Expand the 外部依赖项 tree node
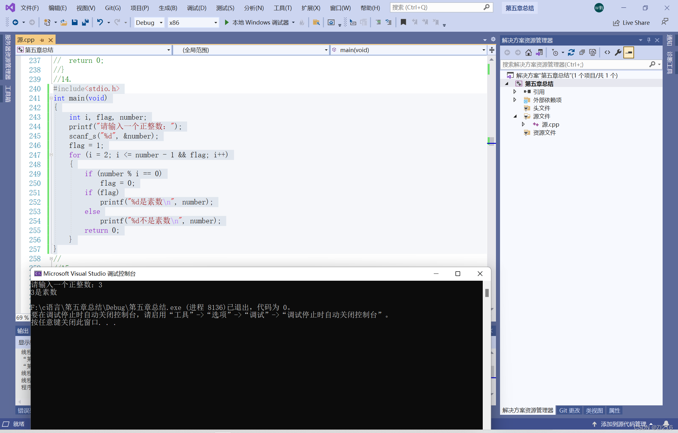The height and width of the screenshot is (433, 678). [515, 100]
